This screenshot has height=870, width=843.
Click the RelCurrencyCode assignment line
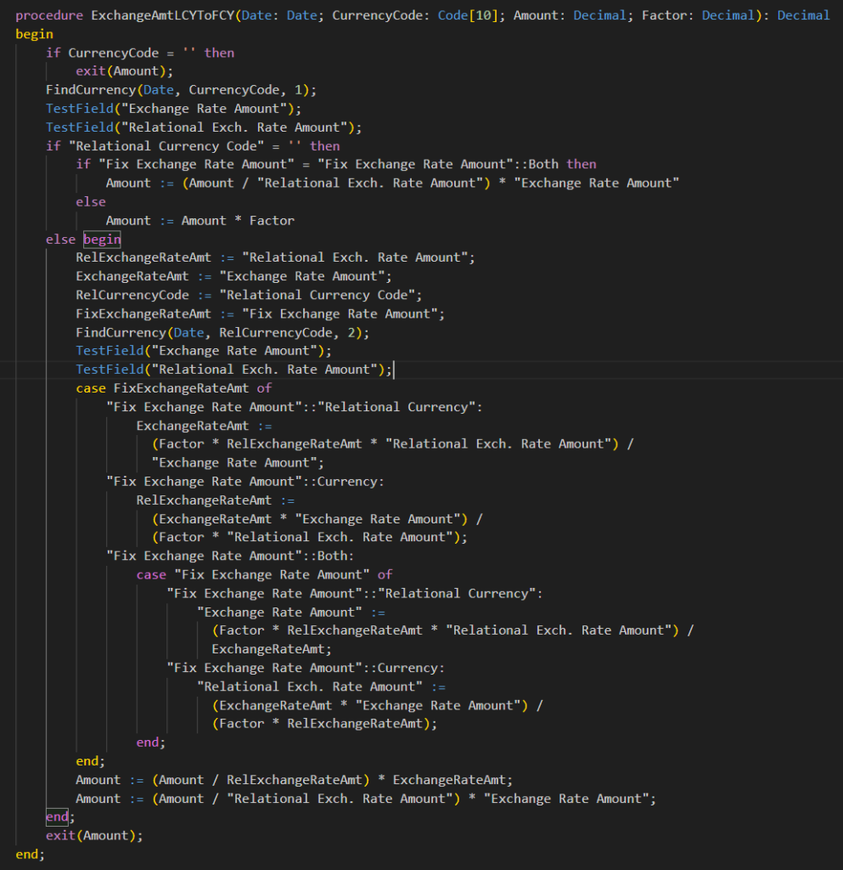[x=248, y=295]
